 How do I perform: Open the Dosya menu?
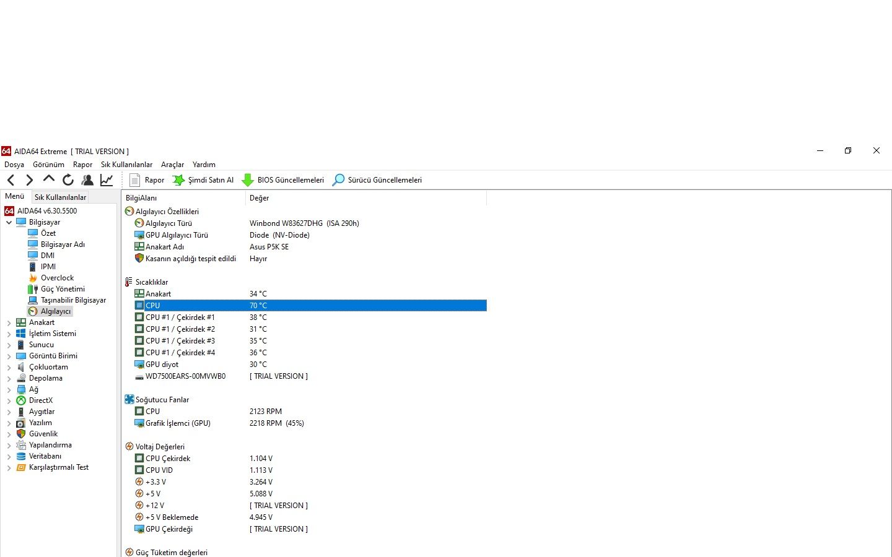coord(14,165)
